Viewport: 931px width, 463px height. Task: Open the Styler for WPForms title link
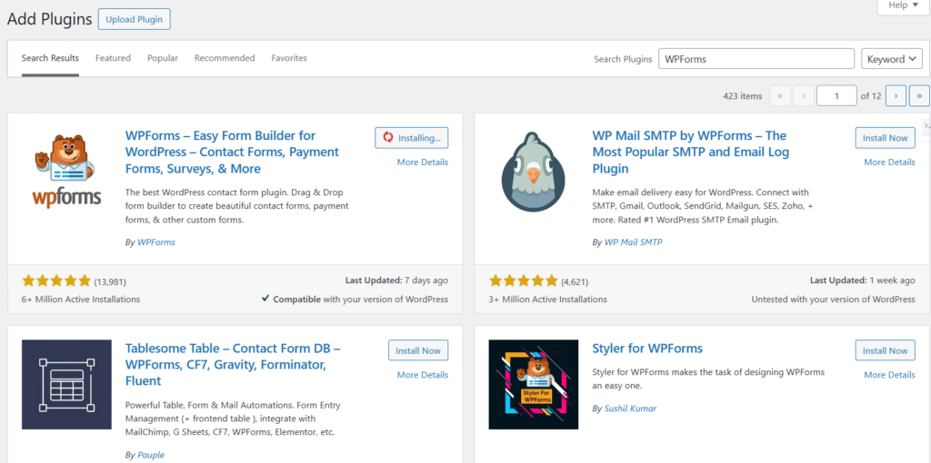(x=647, y=349)
